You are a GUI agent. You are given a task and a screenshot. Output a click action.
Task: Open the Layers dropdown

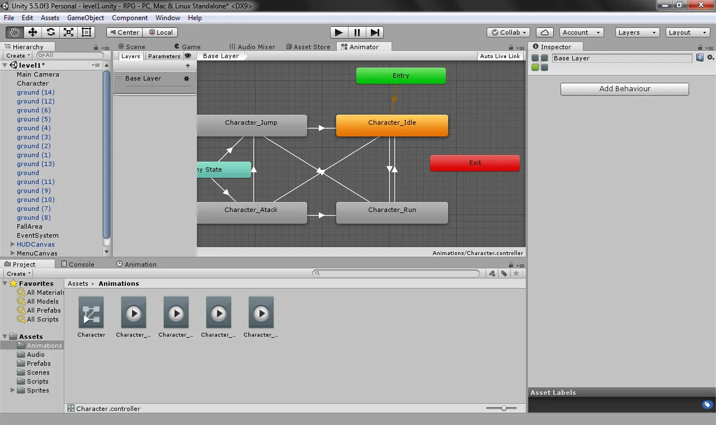tap(637, 32)
